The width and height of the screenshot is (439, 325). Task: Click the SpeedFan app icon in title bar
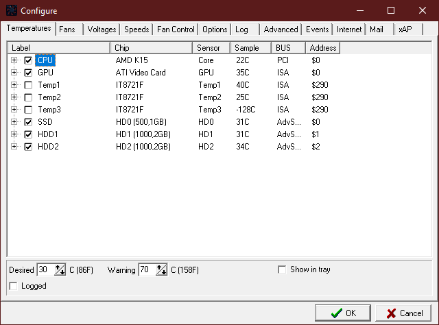click(x=12, y=10)
